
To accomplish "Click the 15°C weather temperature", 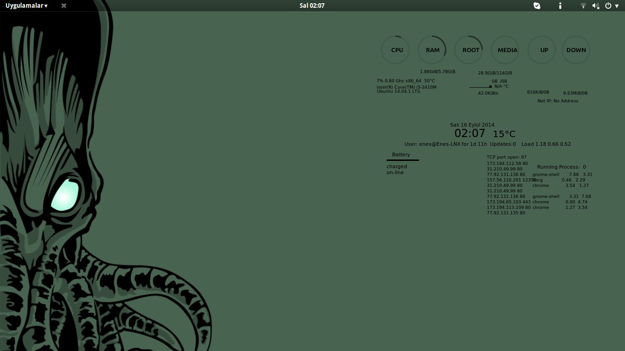I will [x=504, y=134].
